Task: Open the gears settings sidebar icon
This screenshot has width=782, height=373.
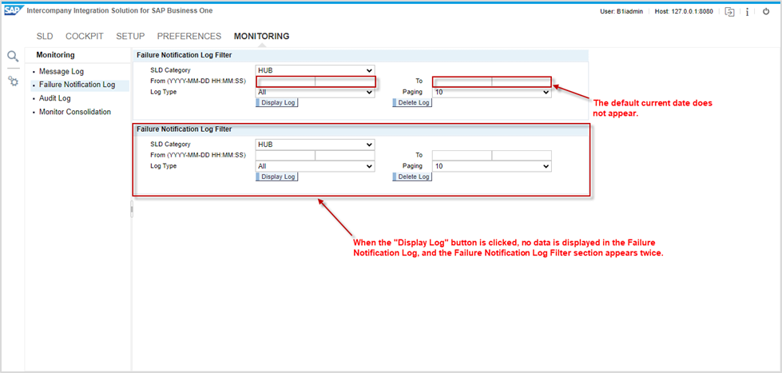Action: [13, 81]
